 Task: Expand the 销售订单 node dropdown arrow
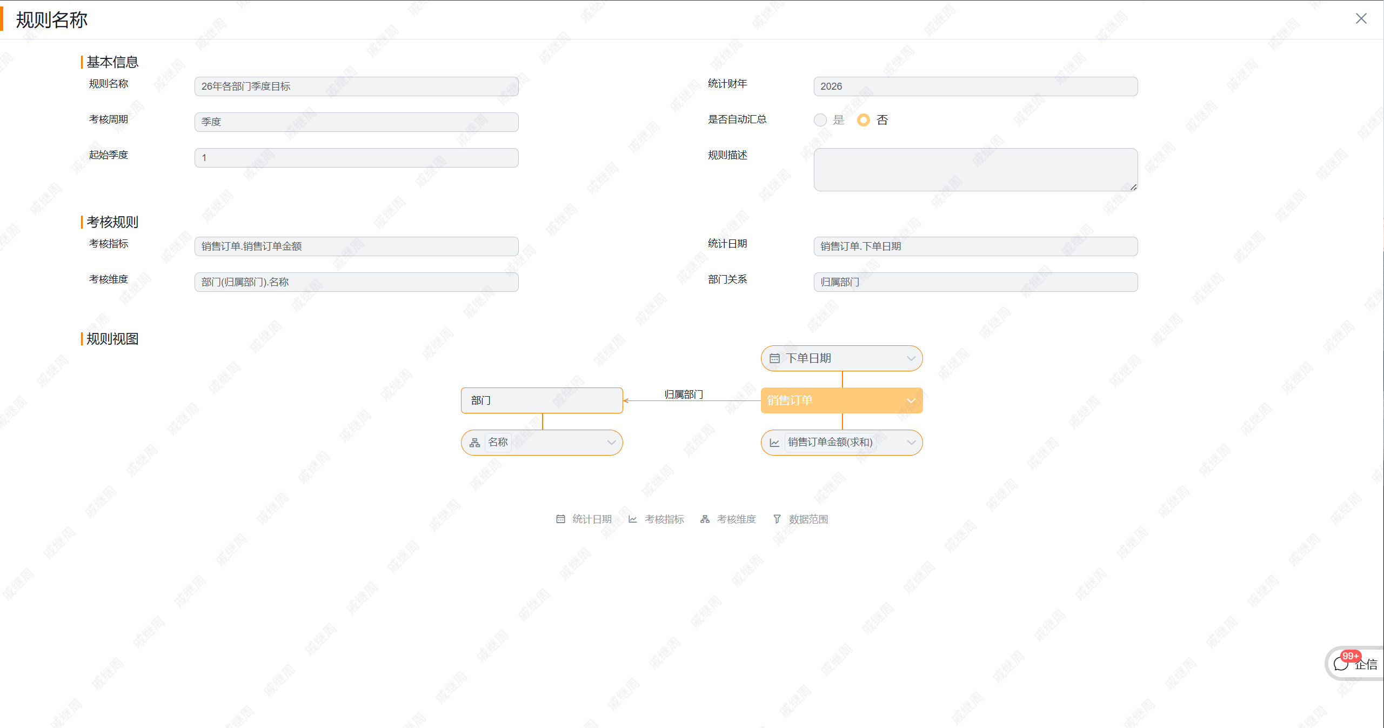pyautogui.click(x=911, y=400)
